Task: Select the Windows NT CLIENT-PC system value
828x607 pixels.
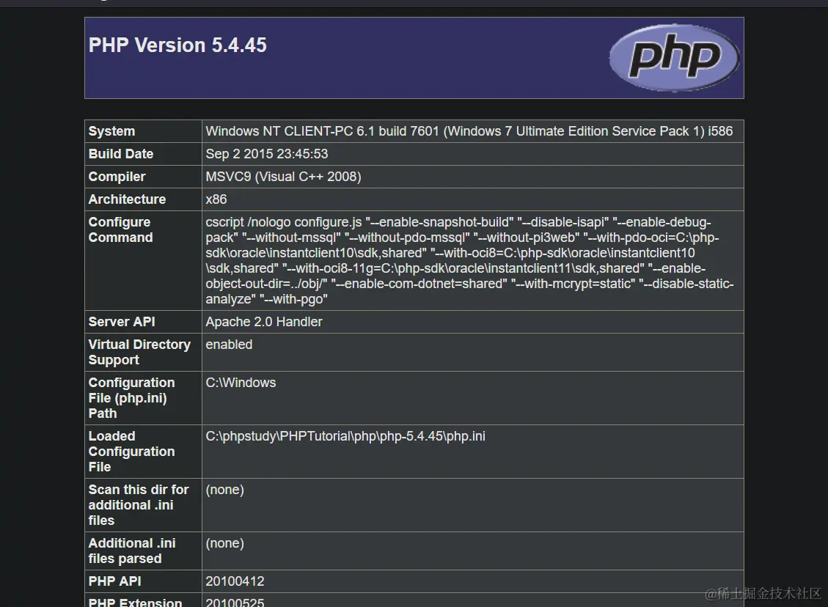Action: [x=469, y=131]
